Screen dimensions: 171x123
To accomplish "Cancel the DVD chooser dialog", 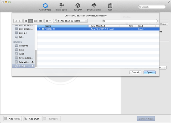I will pyautogui.click(x=135, y=72).
